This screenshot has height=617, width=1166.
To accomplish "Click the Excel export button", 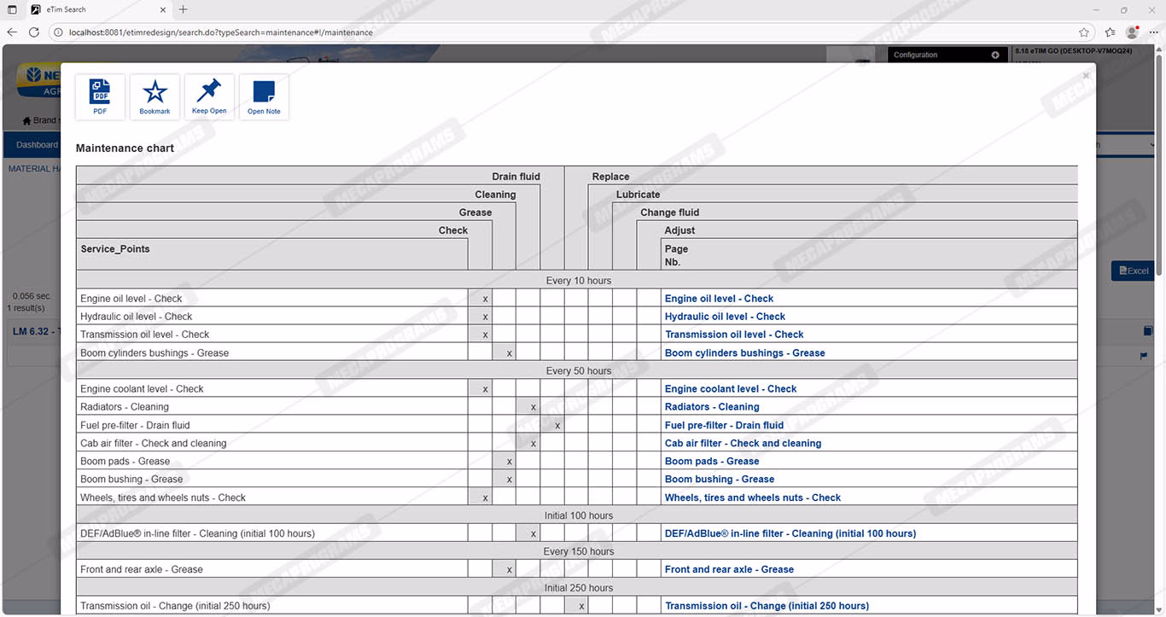I will tap(1134, 271).
